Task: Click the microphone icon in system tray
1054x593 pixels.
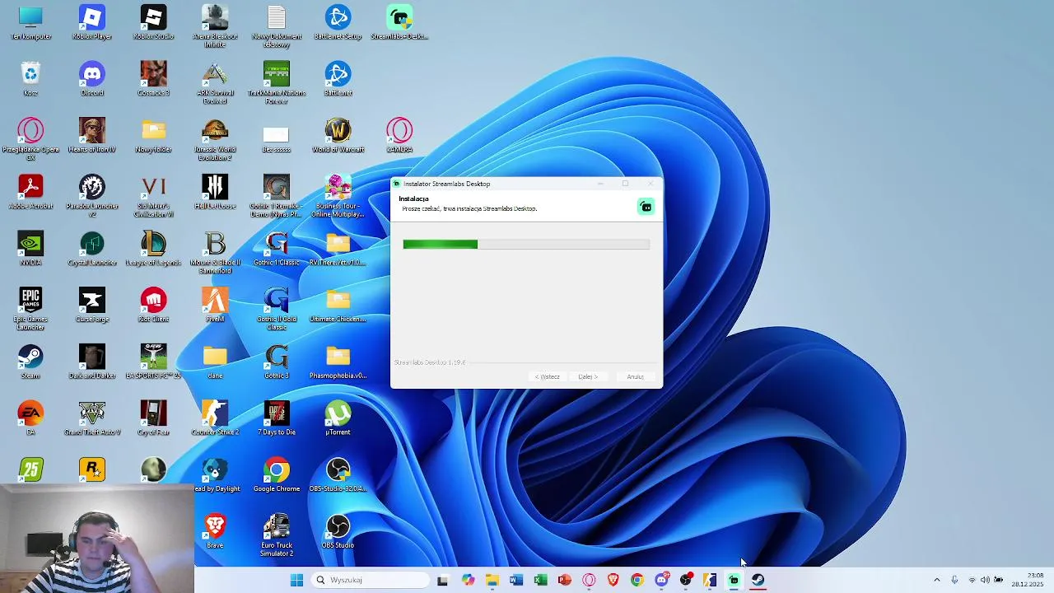Action: (x=954, y=580)
